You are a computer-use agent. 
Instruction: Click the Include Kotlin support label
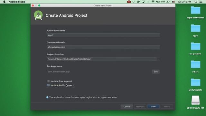62,85
